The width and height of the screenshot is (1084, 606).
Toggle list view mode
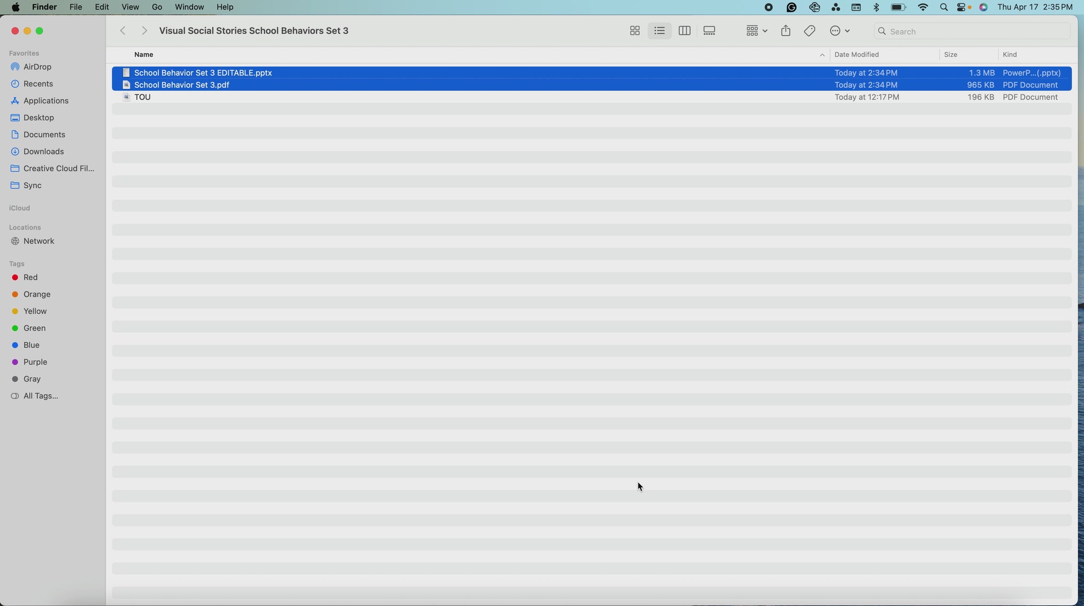(x=660, y=31)
